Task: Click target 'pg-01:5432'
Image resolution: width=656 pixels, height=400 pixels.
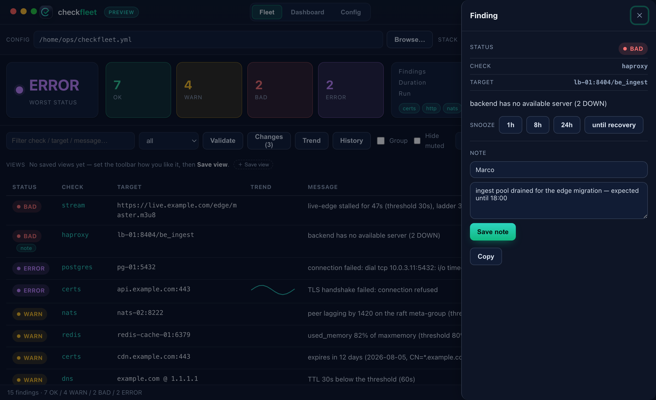Action: coord(136,267)
